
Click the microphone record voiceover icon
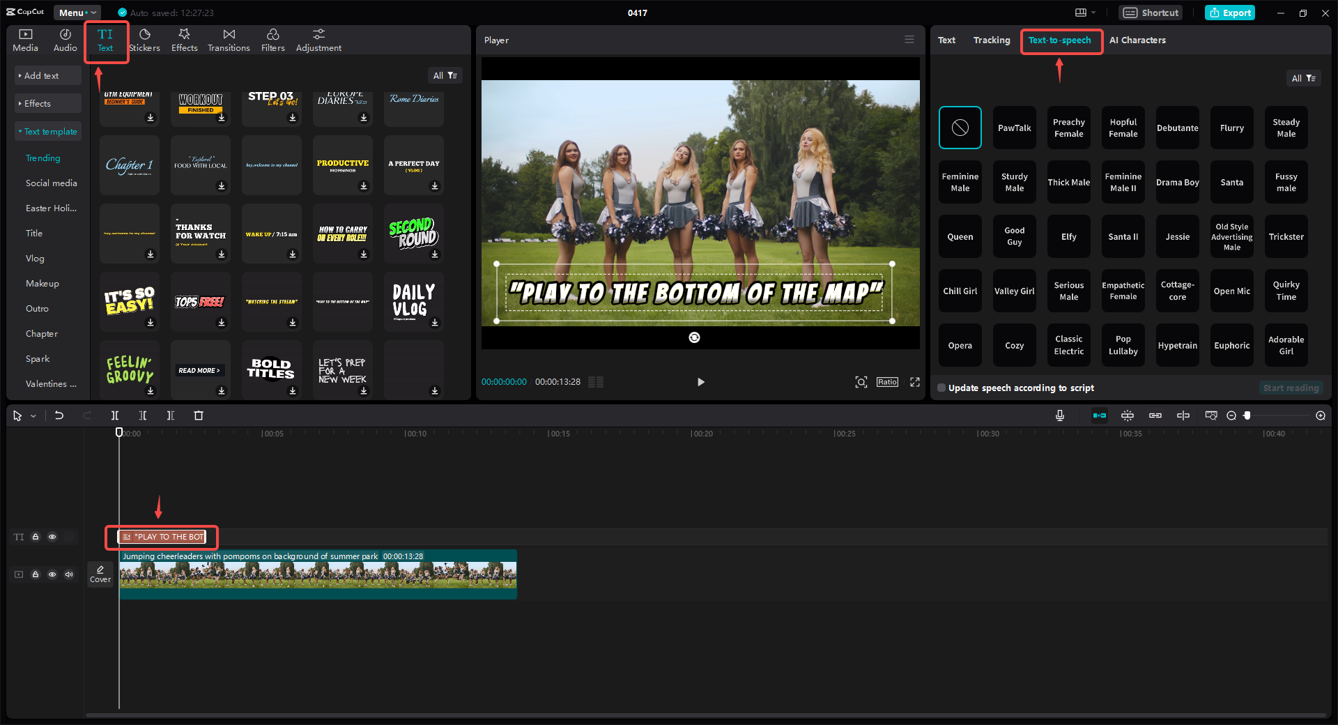point(1060,415)
